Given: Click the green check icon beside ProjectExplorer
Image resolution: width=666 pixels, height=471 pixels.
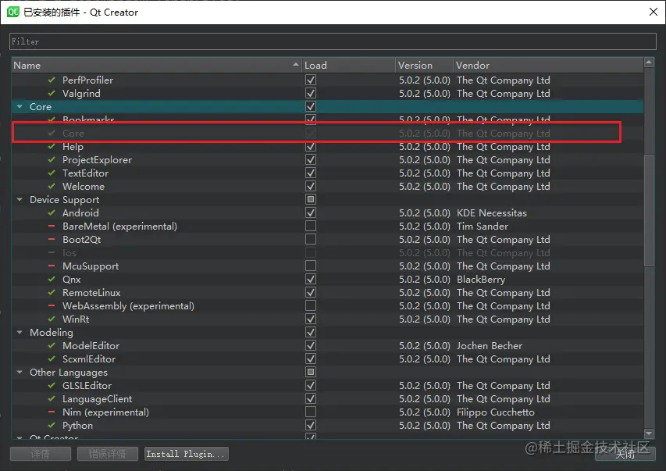Looking at the screenshot, I should pos(52,160).
